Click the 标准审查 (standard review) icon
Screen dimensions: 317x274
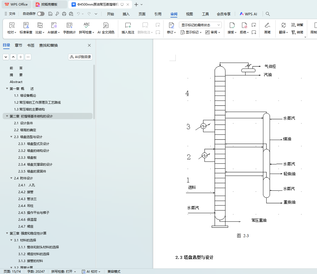(26, 26)
